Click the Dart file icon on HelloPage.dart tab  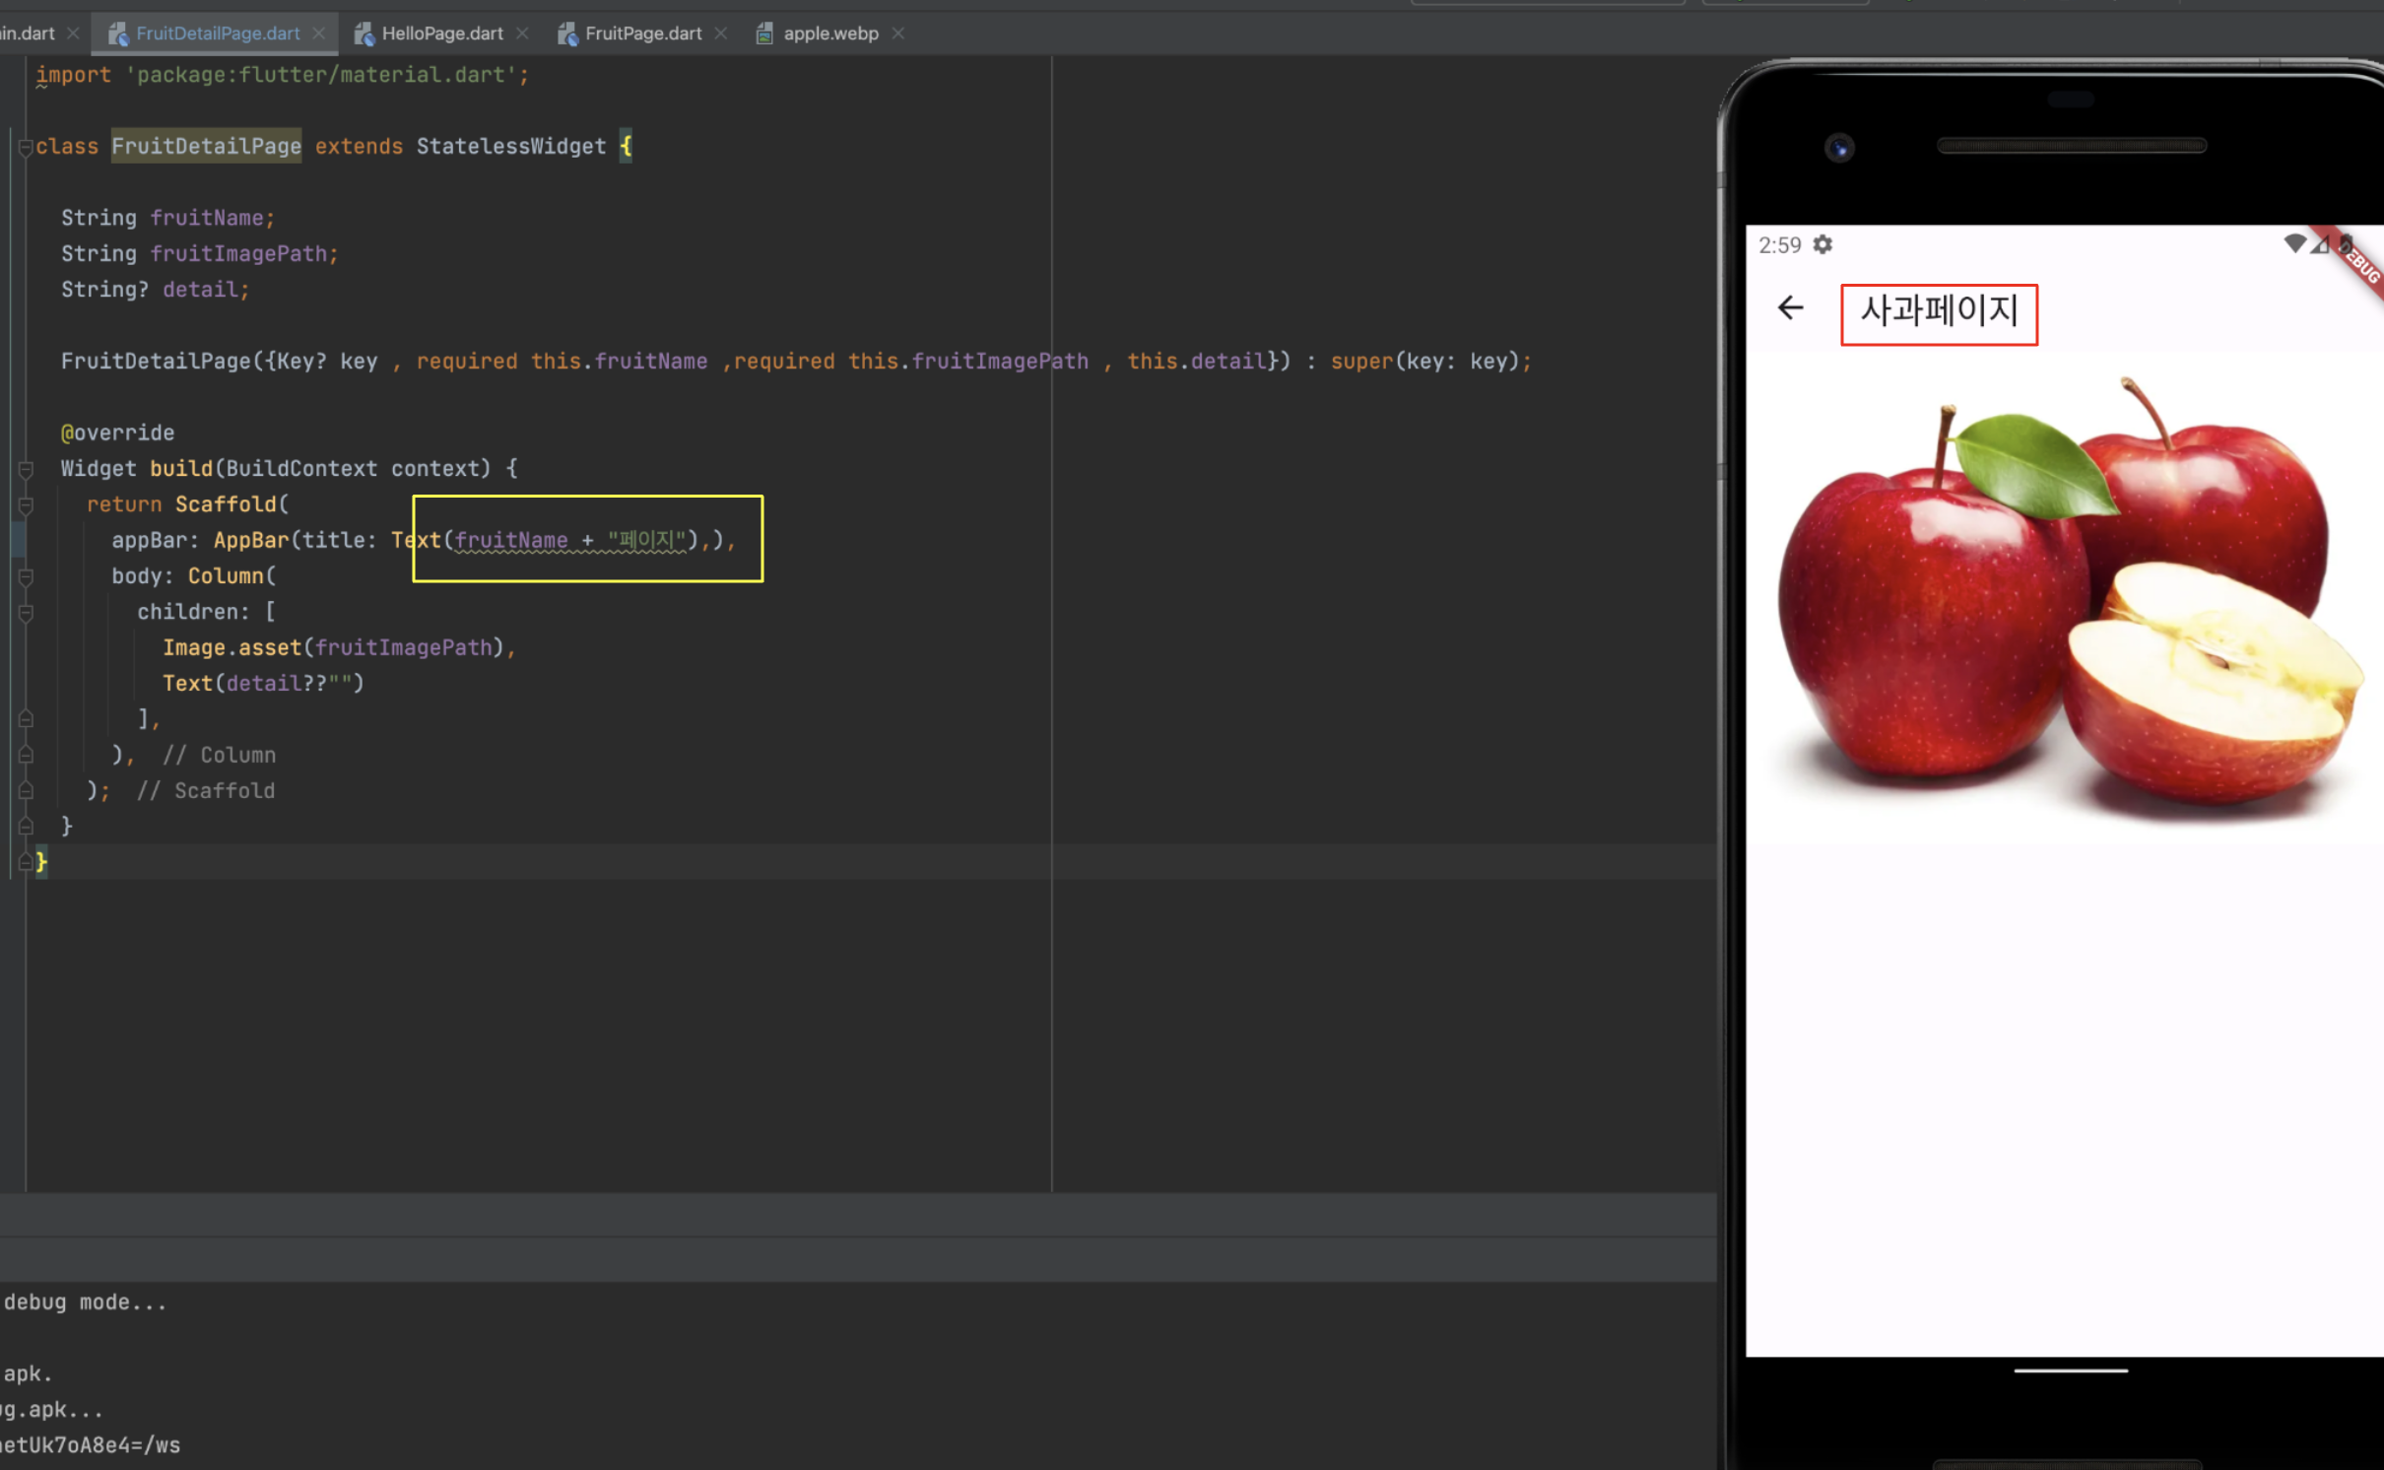click(364, 33)
